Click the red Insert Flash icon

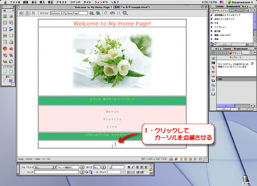coord(5,48)
